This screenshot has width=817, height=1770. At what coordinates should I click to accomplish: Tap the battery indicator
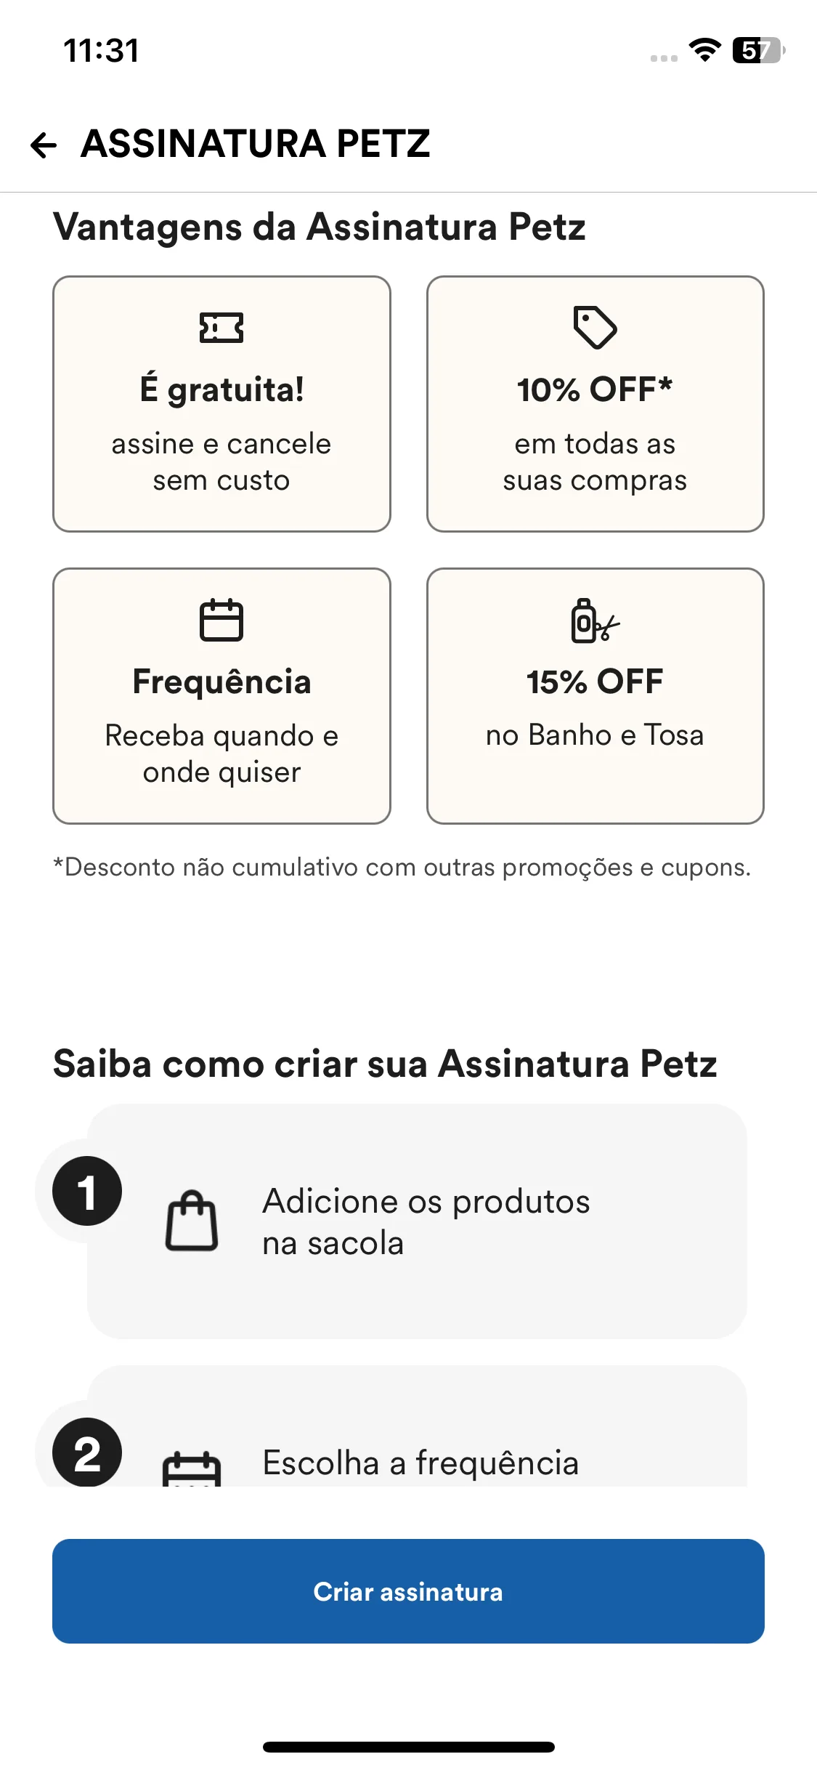coord(759,50)
